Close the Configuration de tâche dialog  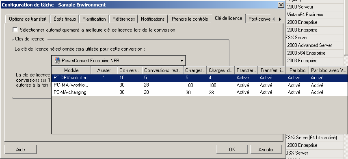tap(281, 4)
